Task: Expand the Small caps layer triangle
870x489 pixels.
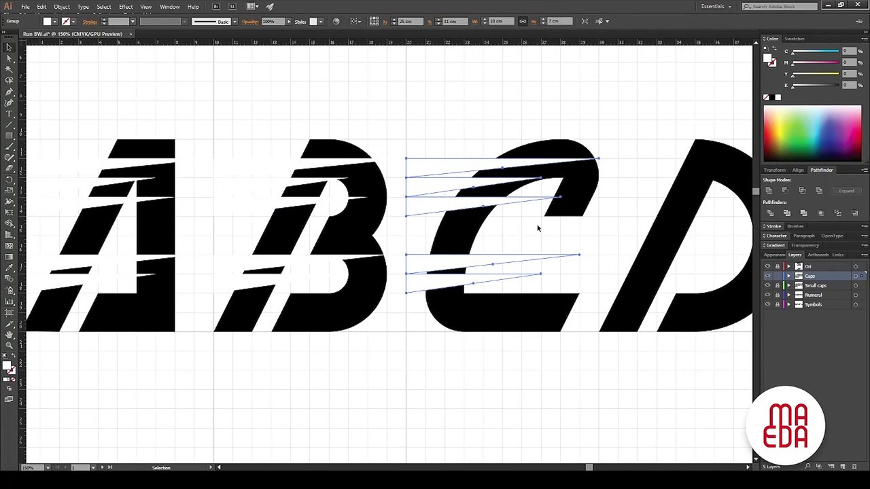Action: pyautogui.click(x=789, y=285)
